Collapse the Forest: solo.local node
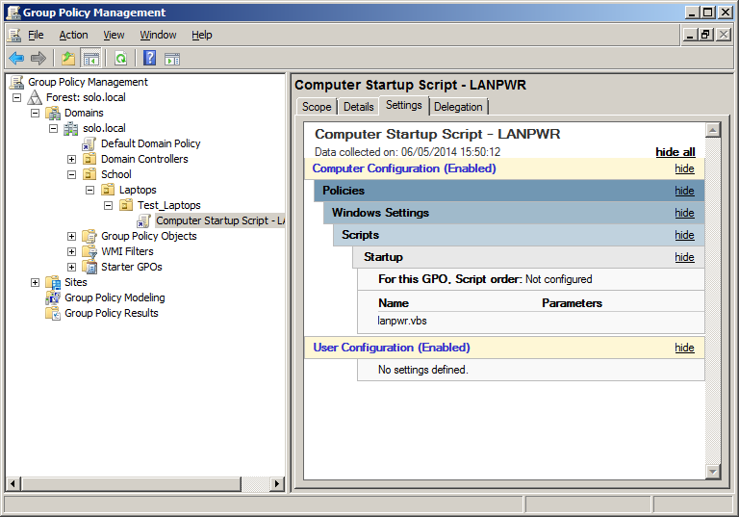Image resolution: width=739 pixels, height=517 pixels. coord(17,97)
